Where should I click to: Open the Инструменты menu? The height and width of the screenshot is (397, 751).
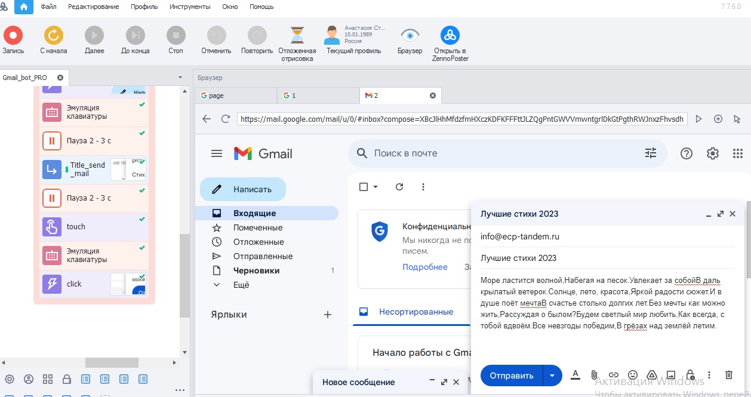pyautogui.click(x=190, y=7)
